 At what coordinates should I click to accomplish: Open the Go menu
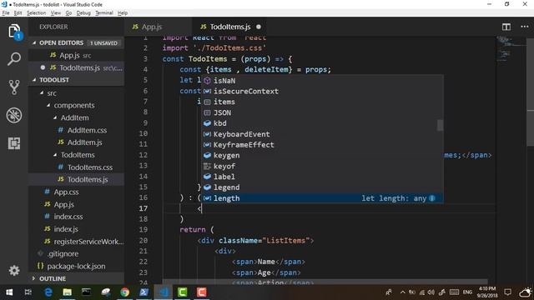pos(68,13)
